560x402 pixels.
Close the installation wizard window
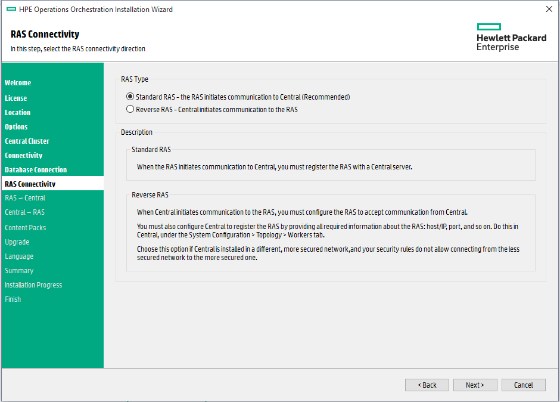click(549, 10)
